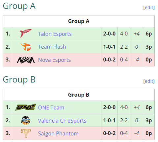Click the ONE Team yellow-green logo
The image size is (158, 142).
point(26,107)
